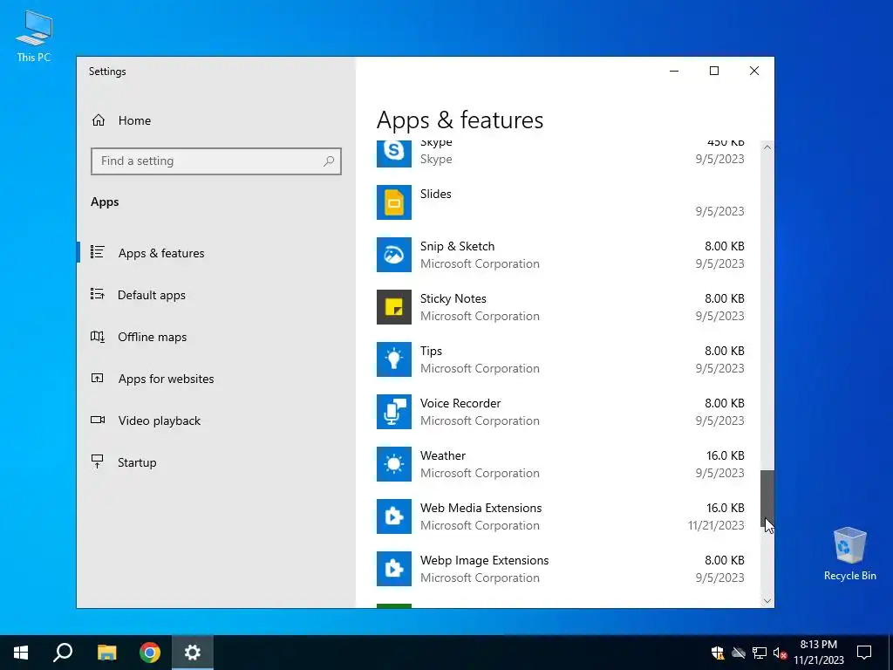Click the Snip & Sketch app icon
This screenshot has height=670, width=893.
pos(393,255)
